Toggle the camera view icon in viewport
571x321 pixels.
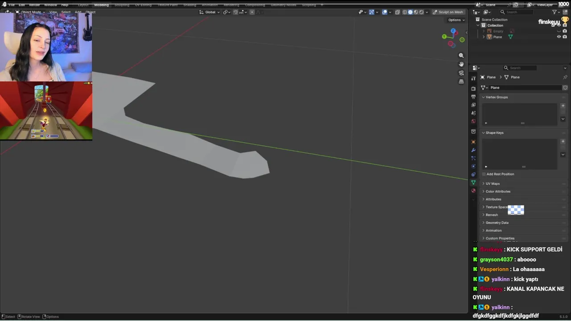pos(461,73)
